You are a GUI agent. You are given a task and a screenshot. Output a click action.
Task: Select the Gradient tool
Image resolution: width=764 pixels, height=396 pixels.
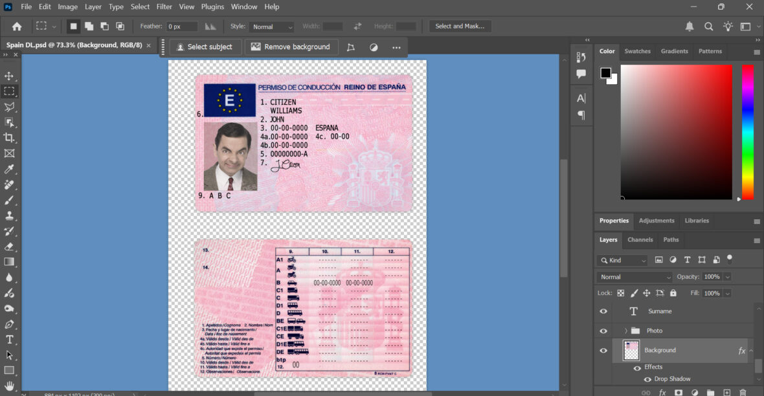[x=9, y=262]
